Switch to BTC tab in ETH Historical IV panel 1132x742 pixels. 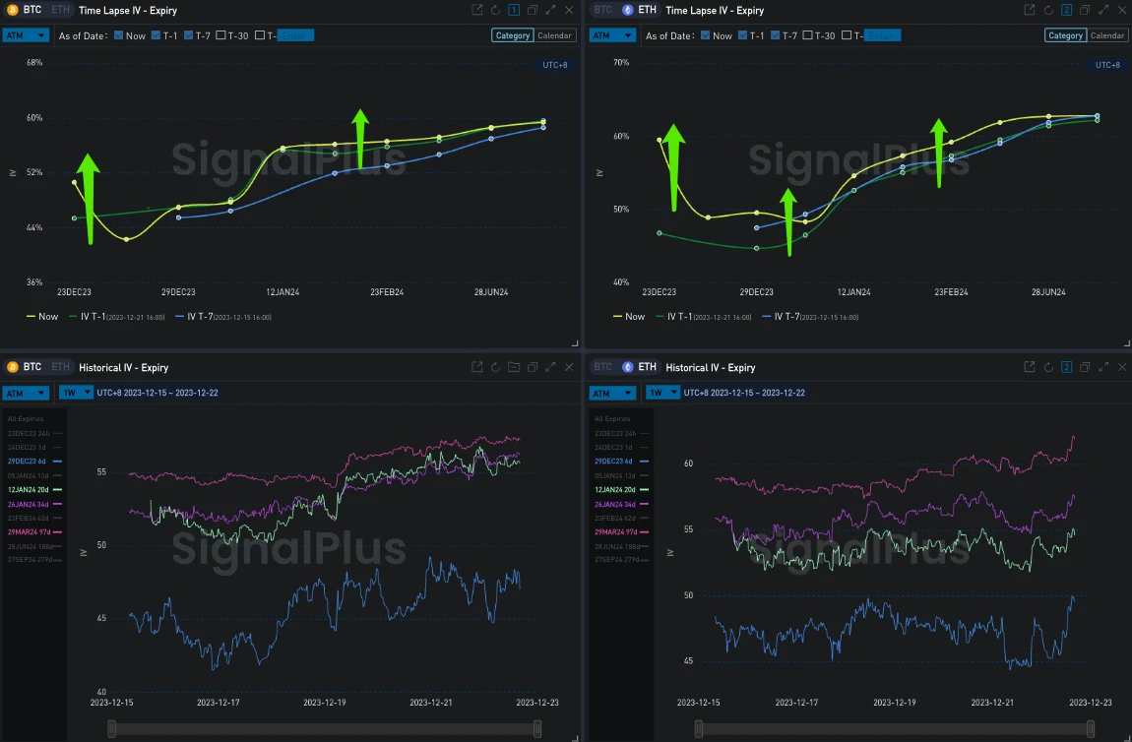pyautogui.click(x=602, y=367)
